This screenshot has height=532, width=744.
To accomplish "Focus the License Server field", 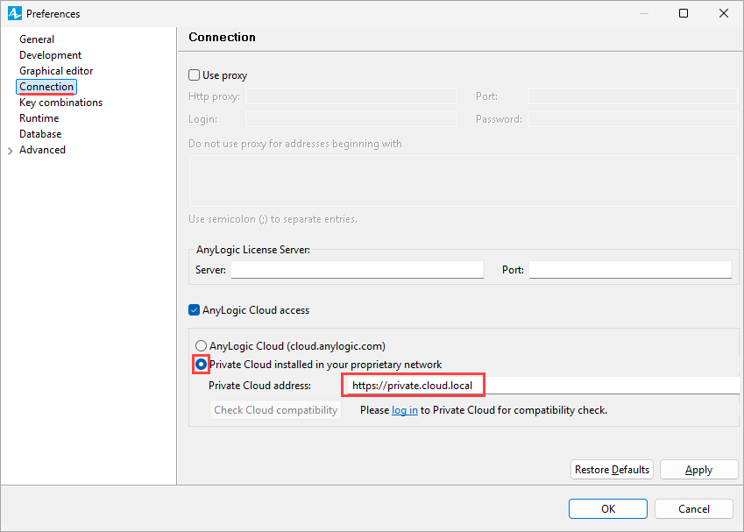I will click(358, 270).
